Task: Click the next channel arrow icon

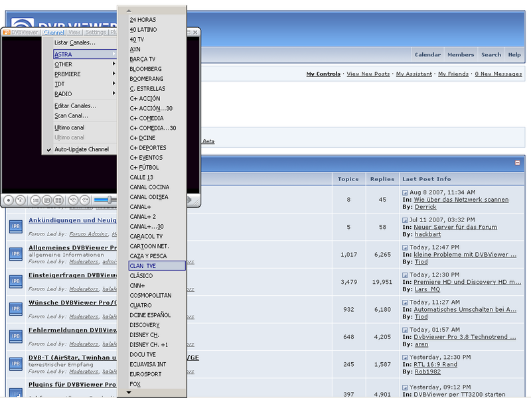Action: 85,200
